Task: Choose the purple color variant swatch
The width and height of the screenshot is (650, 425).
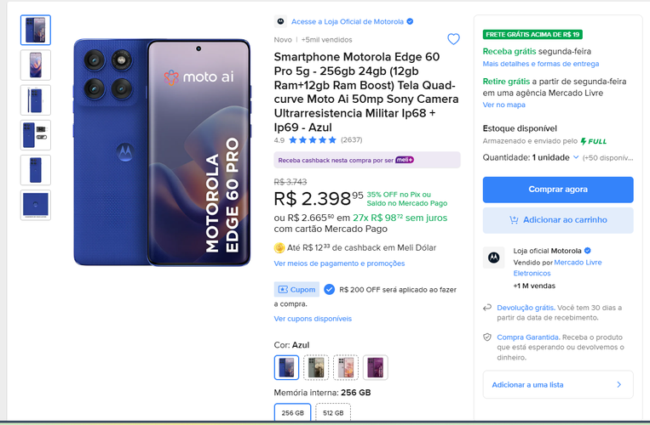Action: point(375,366)
